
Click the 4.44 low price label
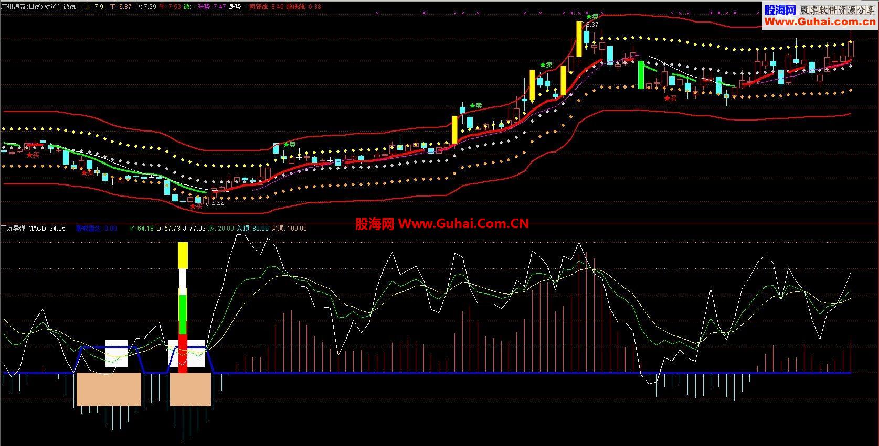[217, 204]
